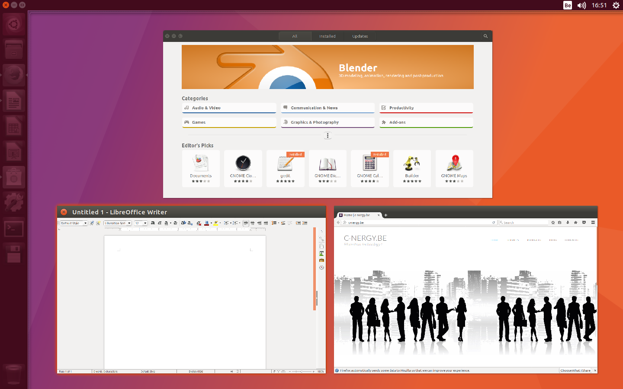Open the Audio & Video category
The image size is (623, 389).
[x=229, y=108]
